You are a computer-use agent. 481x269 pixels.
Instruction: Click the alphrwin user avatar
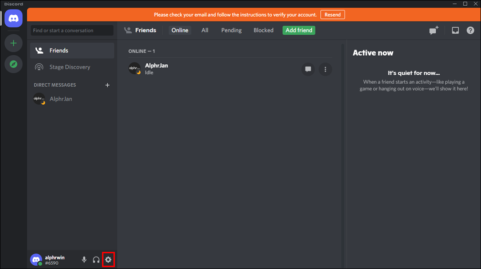[x=36, y=260]
